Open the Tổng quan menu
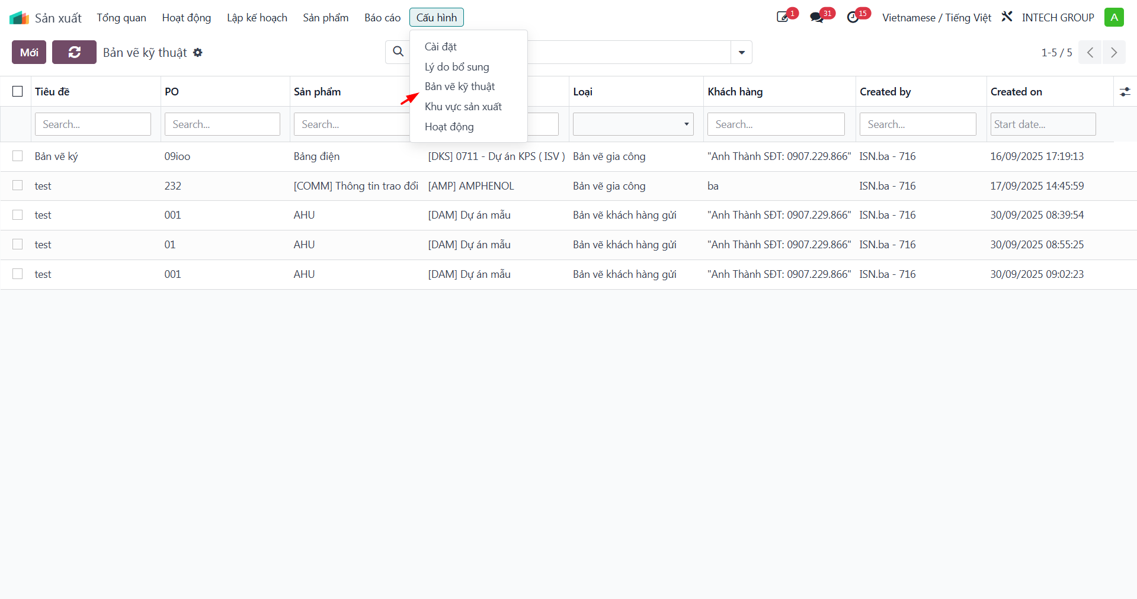This screenshot has height=599, width=1137. (x=121, y=18)
